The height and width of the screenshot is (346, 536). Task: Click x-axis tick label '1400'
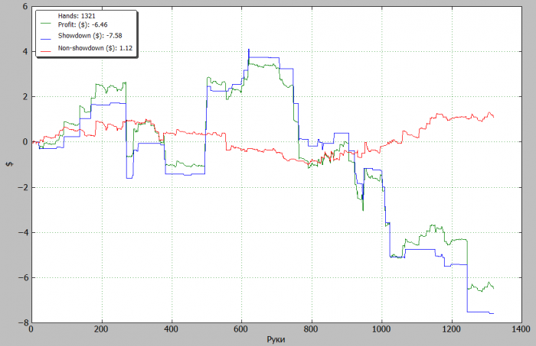[x=521, y=329]
